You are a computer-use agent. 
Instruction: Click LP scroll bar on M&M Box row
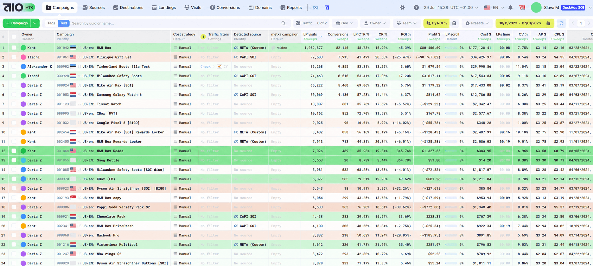(x=451, y=48)
